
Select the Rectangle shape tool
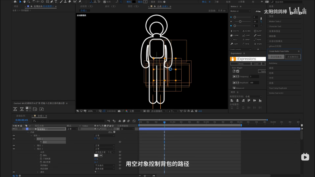48,2
